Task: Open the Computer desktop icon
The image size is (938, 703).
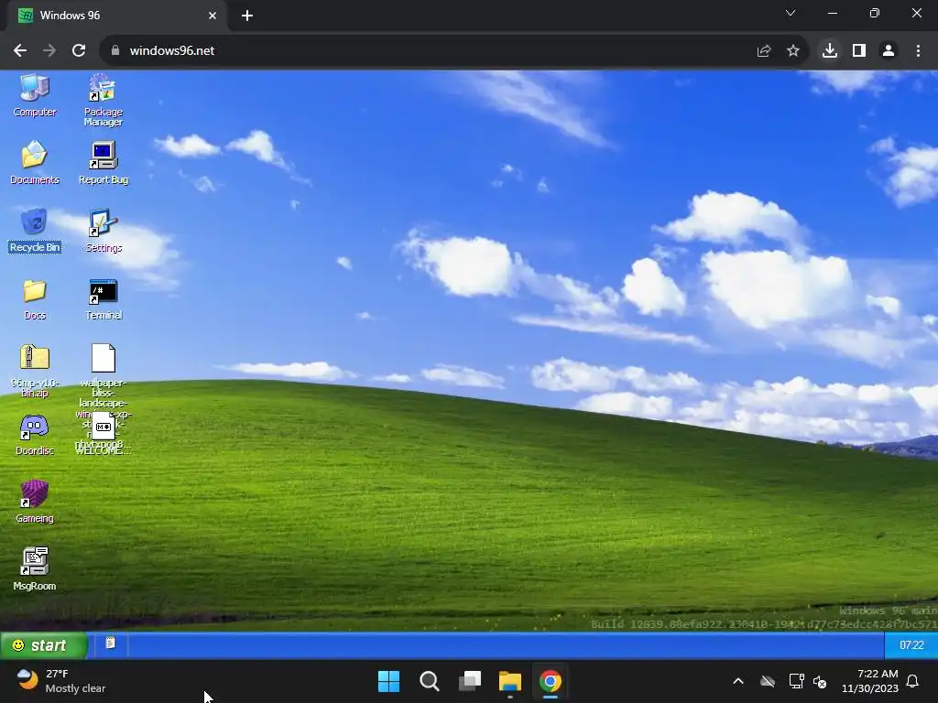Action: pos(35,95)
